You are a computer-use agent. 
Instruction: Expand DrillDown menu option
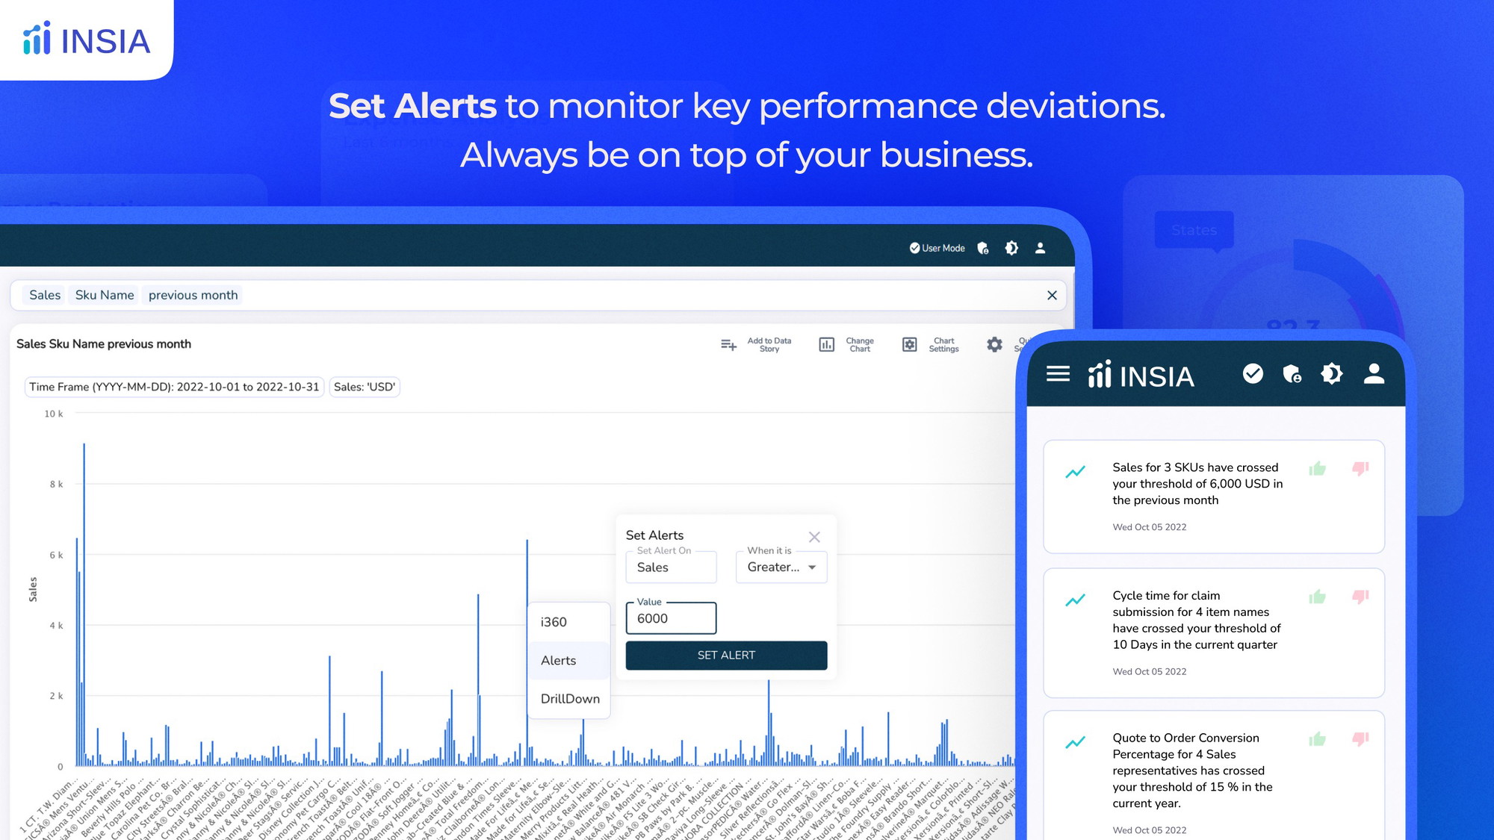[x=571, y=698]
